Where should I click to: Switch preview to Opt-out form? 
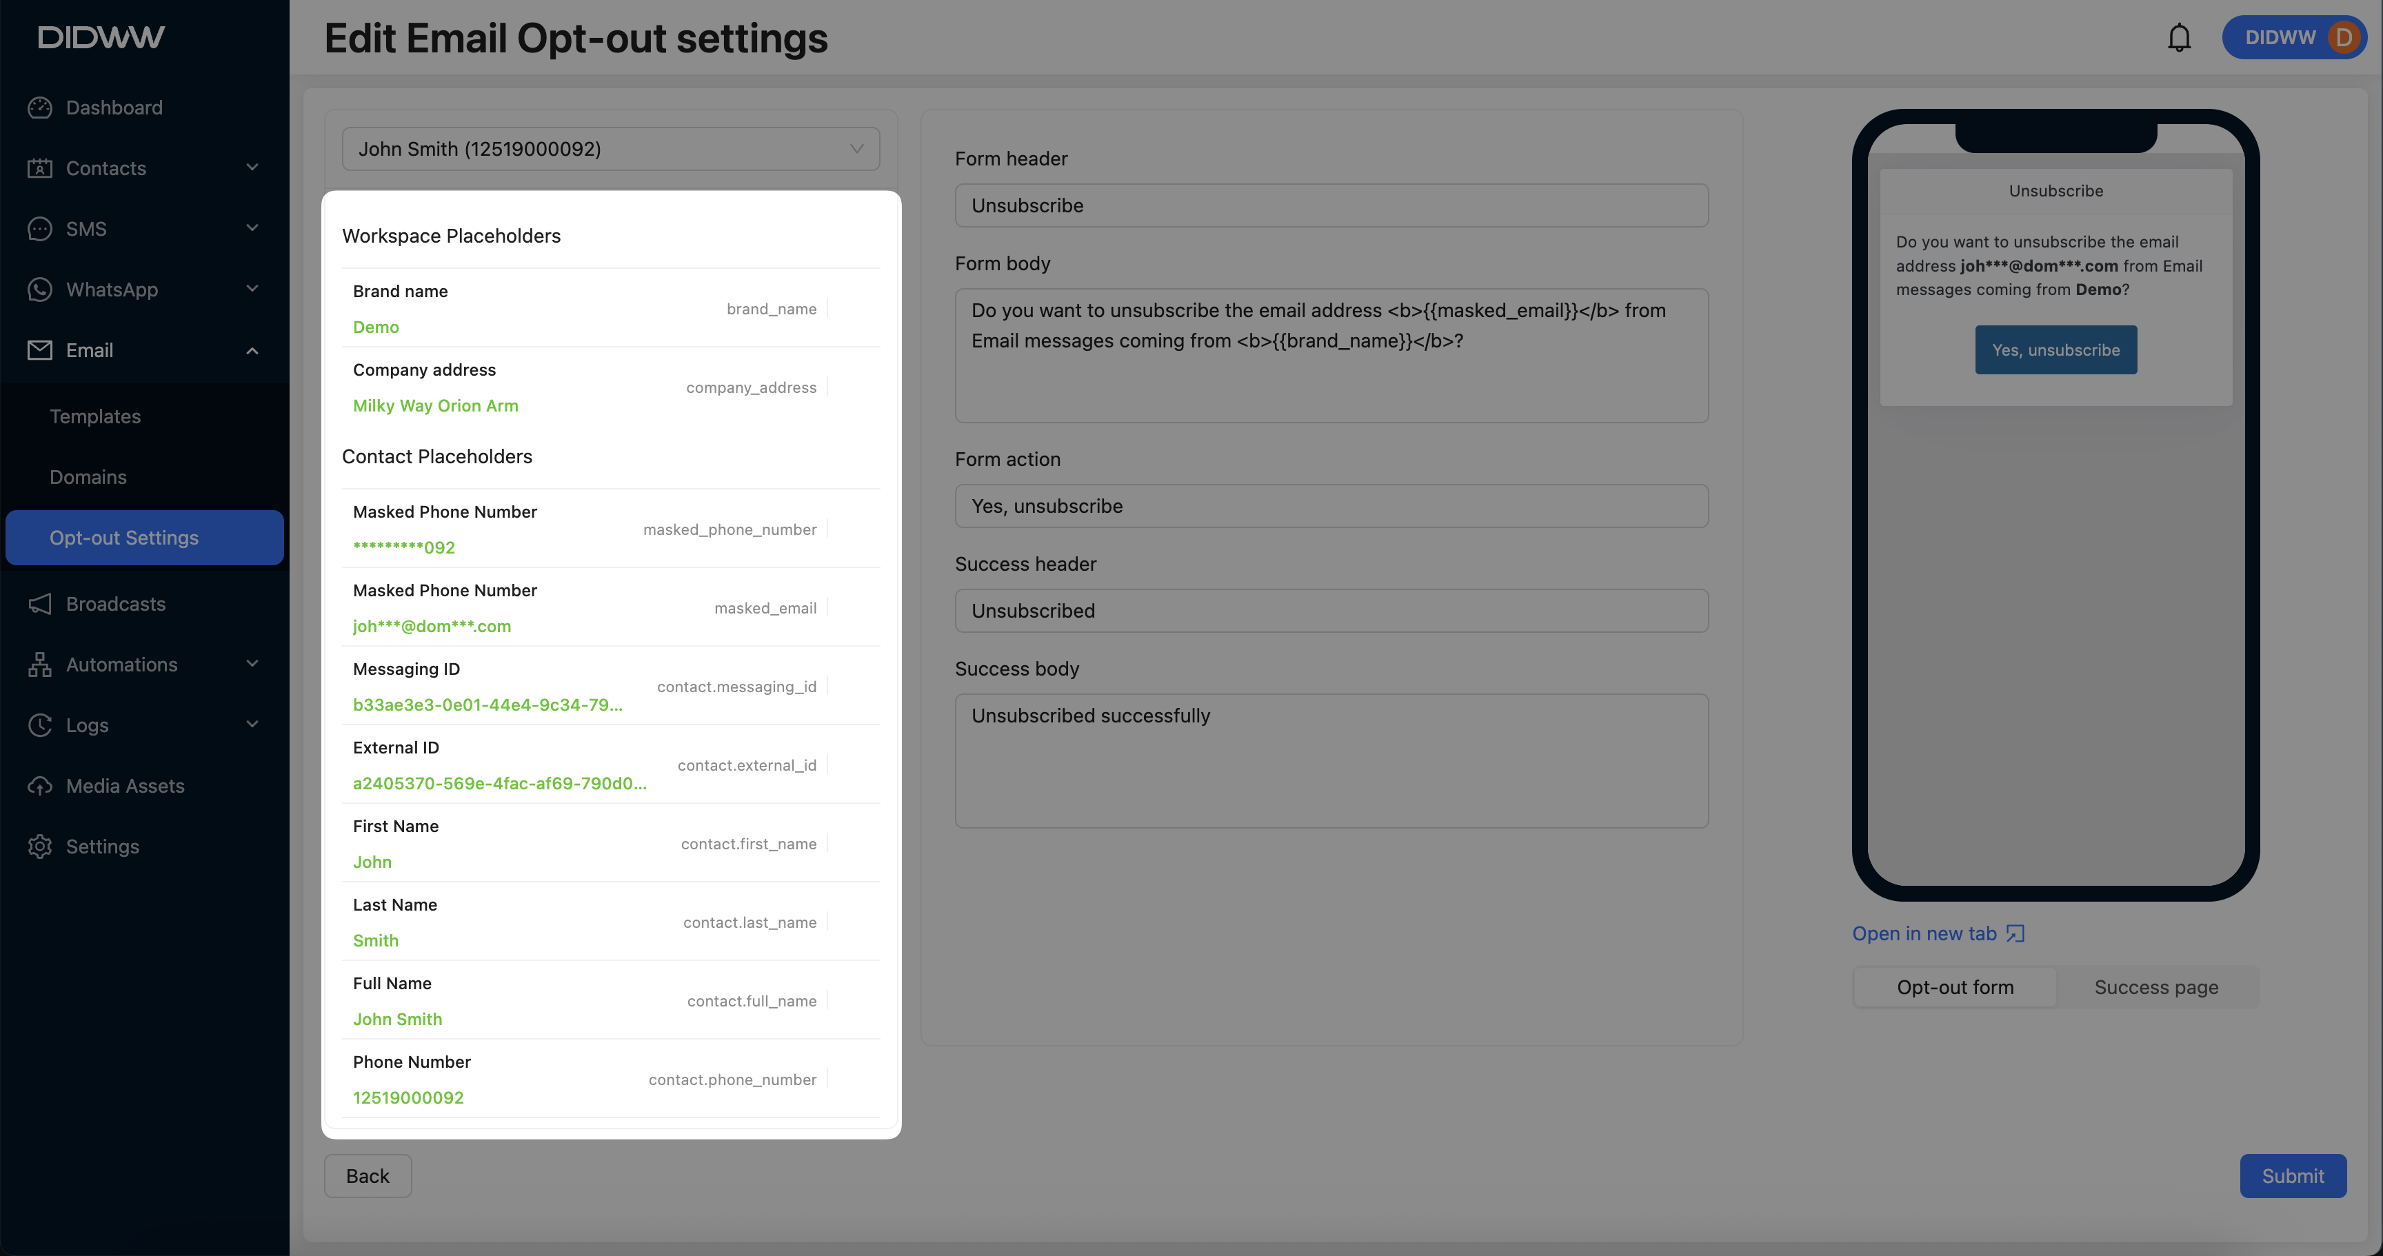(x=1955, y=987)
